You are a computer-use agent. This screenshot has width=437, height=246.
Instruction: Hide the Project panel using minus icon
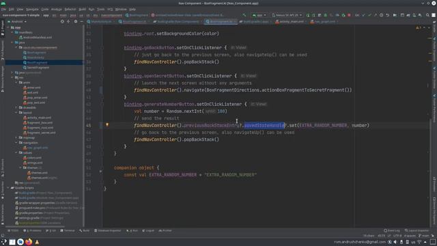(x=81, y=21)
